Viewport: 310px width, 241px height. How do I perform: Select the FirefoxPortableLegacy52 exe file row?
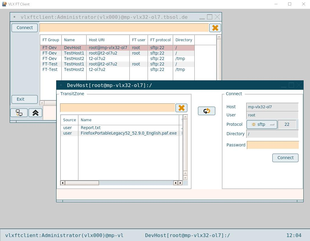tap(128, 133)
